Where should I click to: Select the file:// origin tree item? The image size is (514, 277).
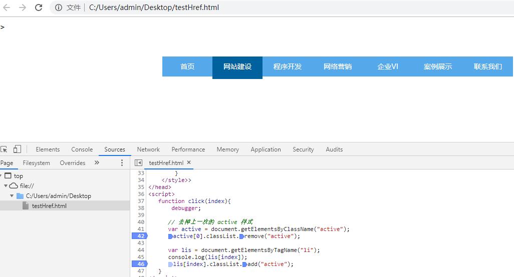coord(27,186)
